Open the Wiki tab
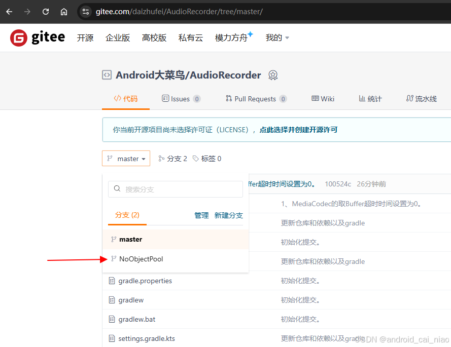The width and height of the screenshot is (451, 347). 323,99
